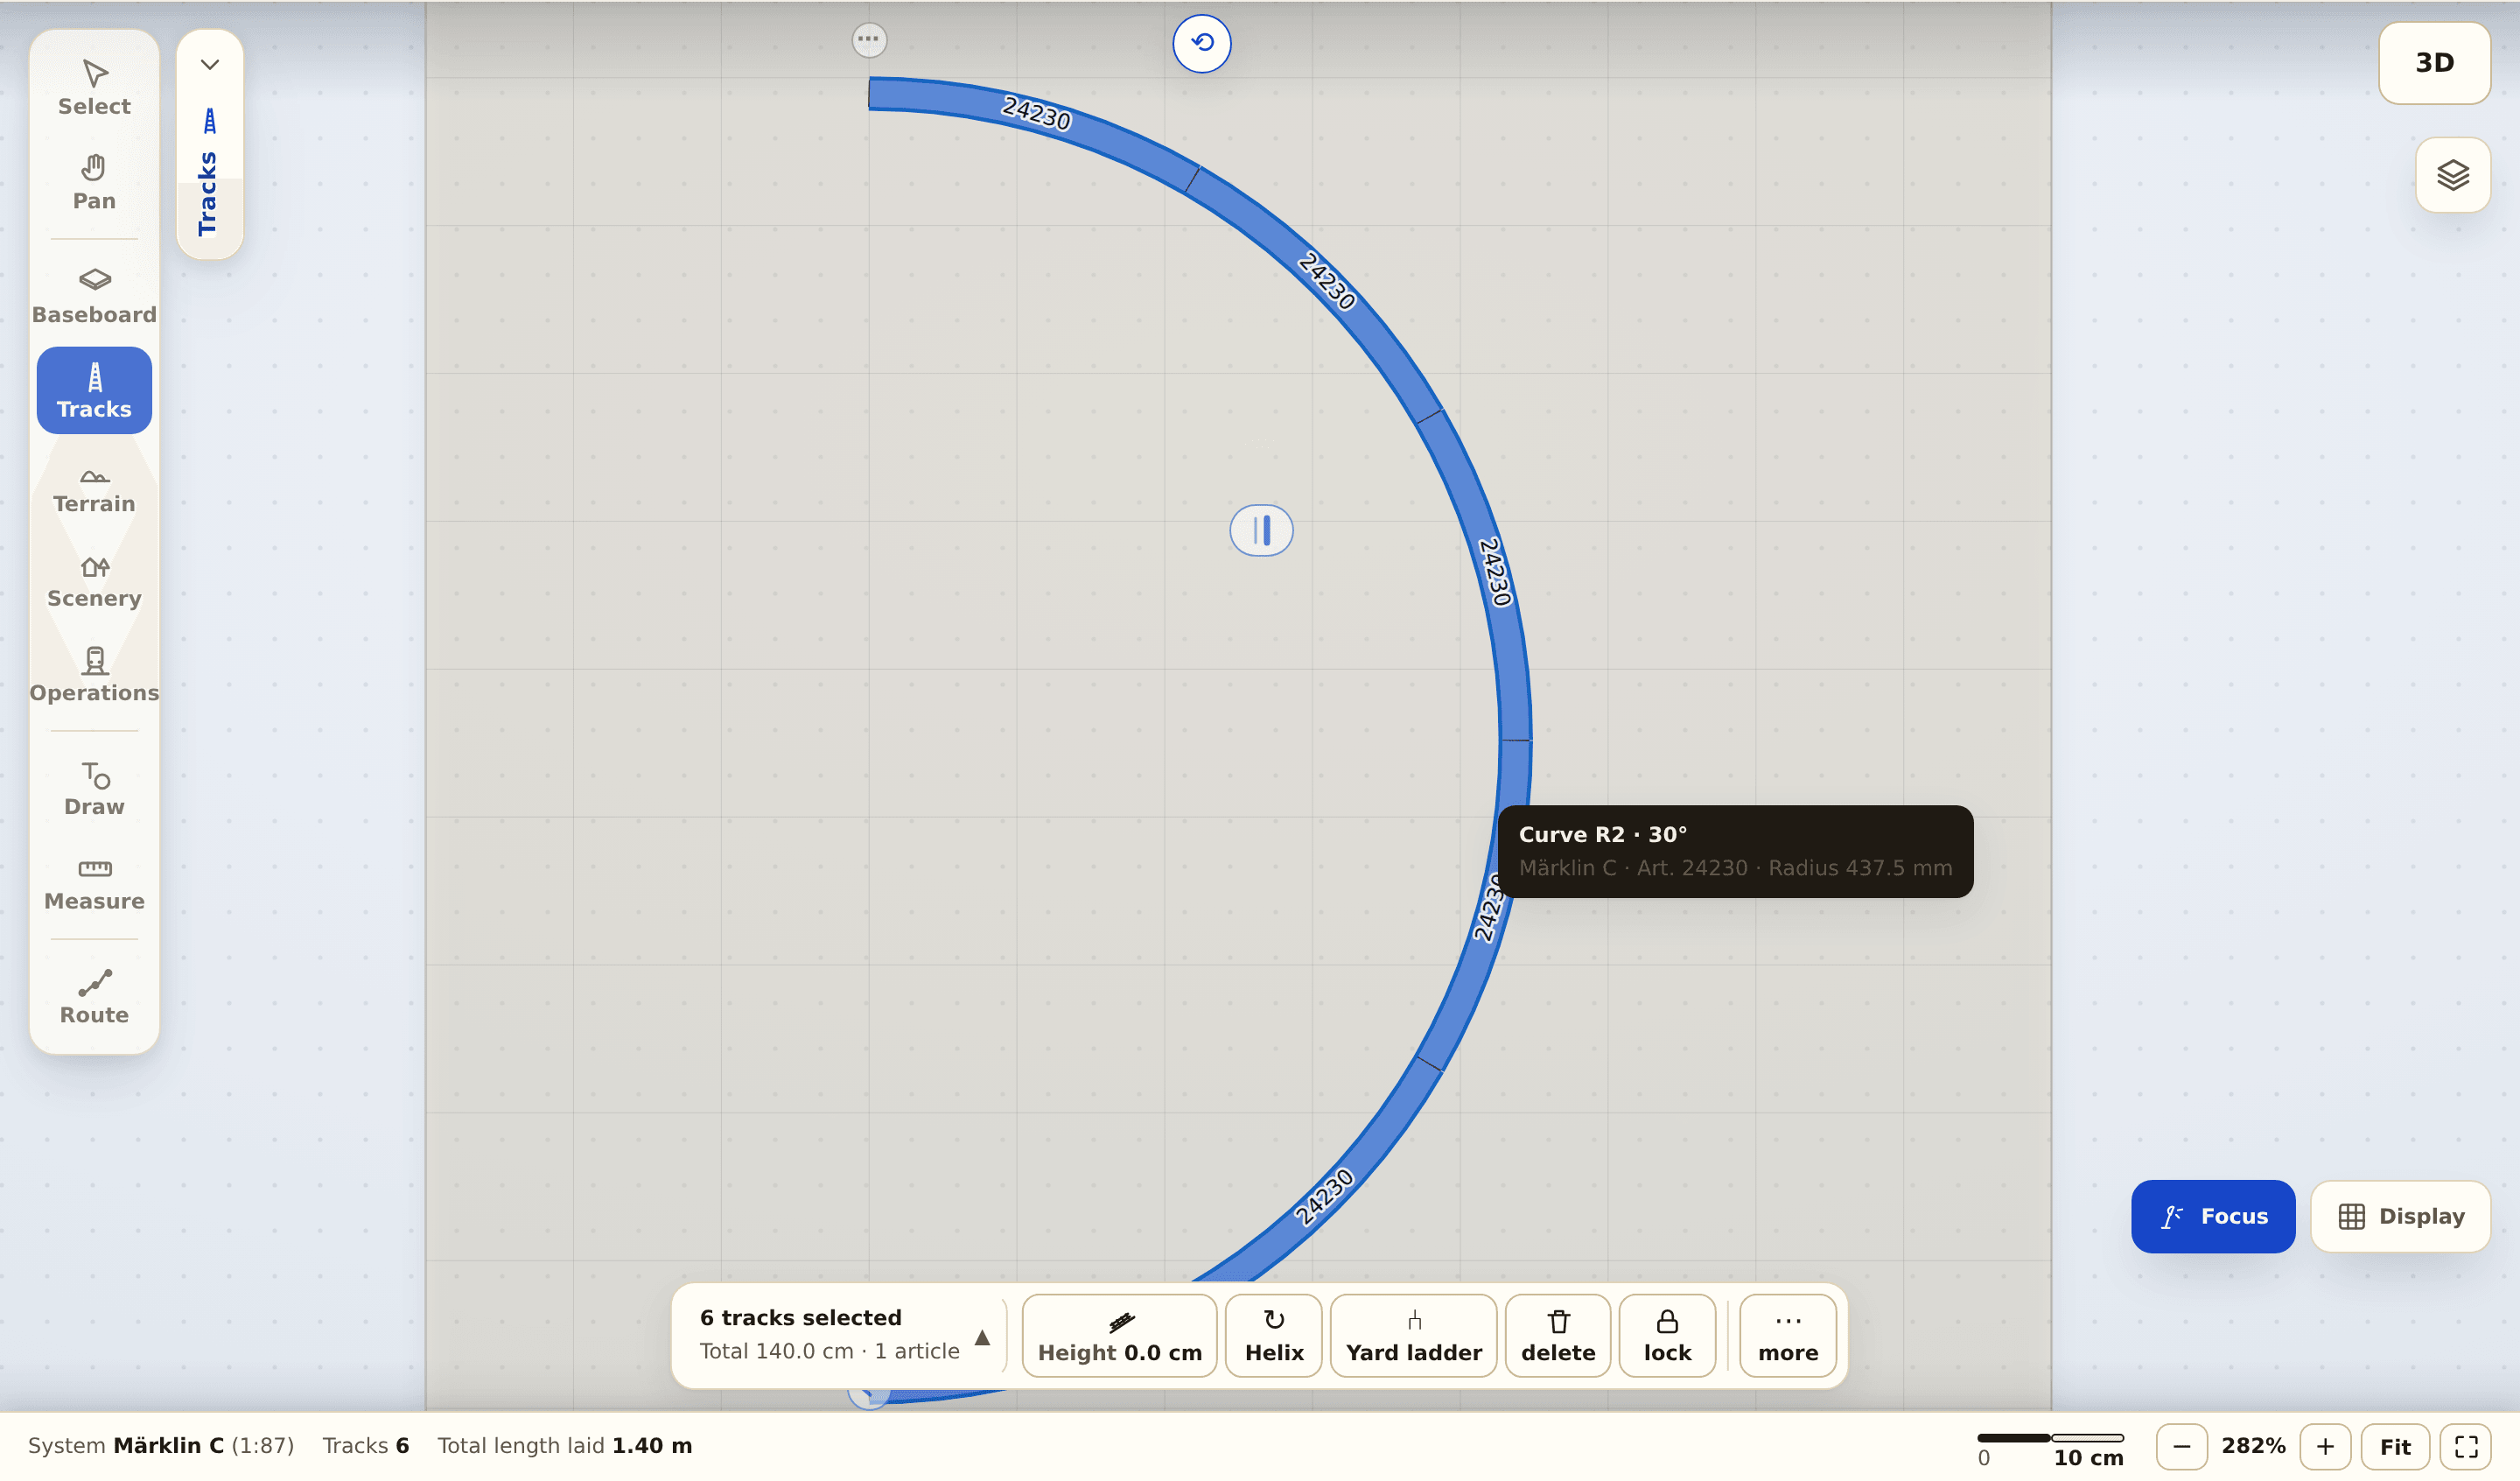Click the 282% zoom level

[2253, 1445]
